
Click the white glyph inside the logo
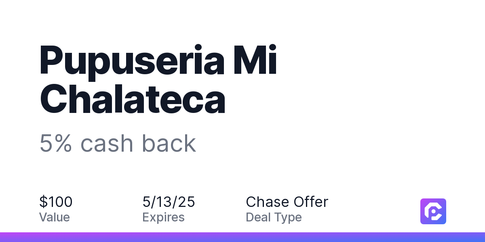433,211
